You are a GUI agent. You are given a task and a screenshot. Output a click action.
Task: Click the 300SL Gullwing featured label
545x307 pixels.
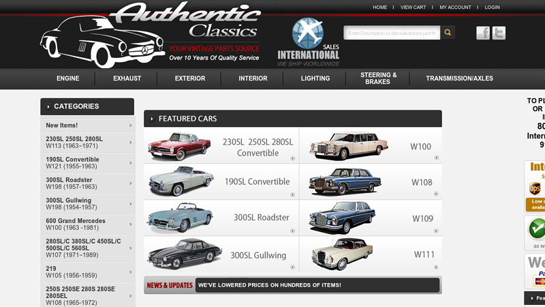tap(258, 255)
